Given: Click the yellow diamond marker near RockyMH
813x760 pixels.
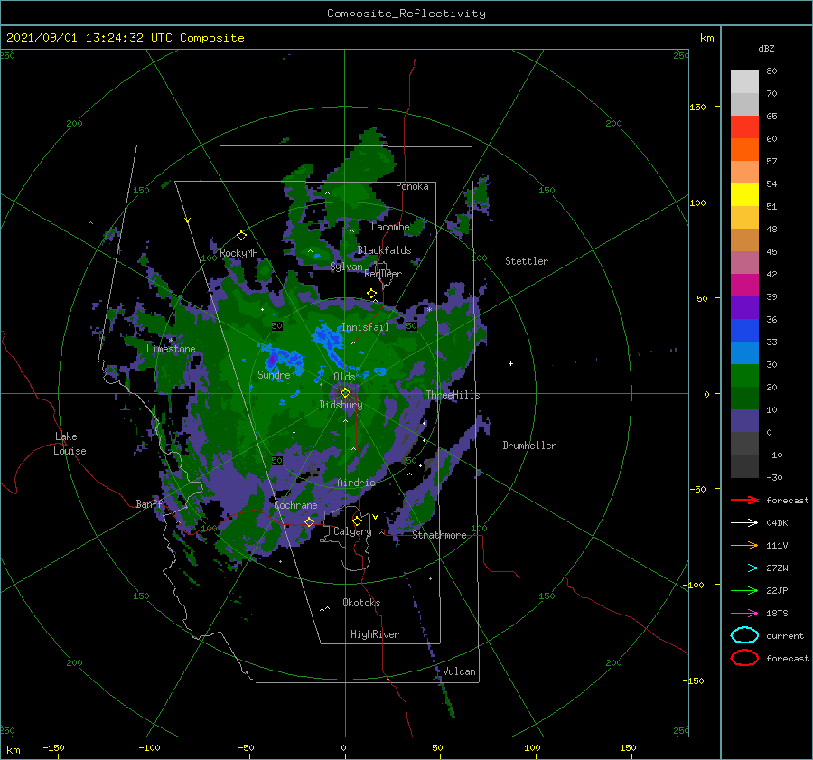Looking at the screenshot, I should point(241,236).
